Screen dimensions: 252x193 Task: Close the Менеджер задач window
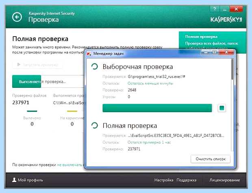(x=226, y=52)
